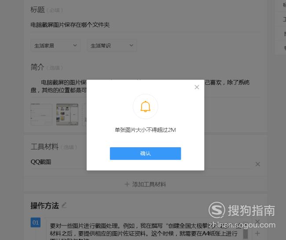Expand the 生活家居 dropdown chevron arrow

pos(75,45)
